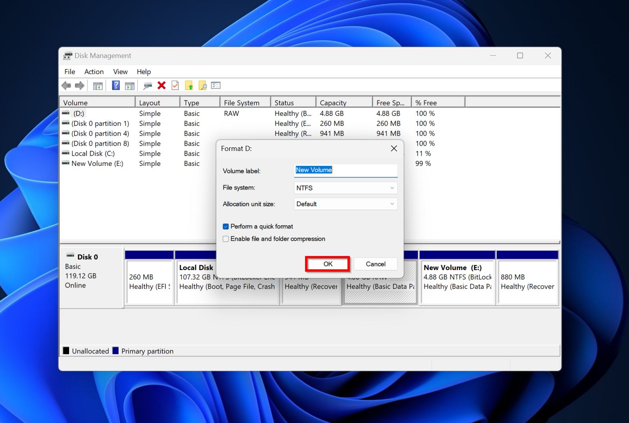The height and width of the screenshot is (423, 629).
Task: Click the checklist settings toolbar icon
Action: click(x=216, y=85)
